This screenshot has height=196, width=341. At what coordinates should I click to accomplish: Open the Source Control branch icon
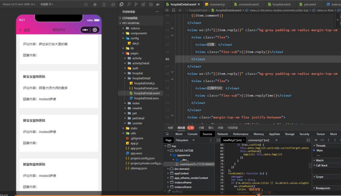click(136, 4)
